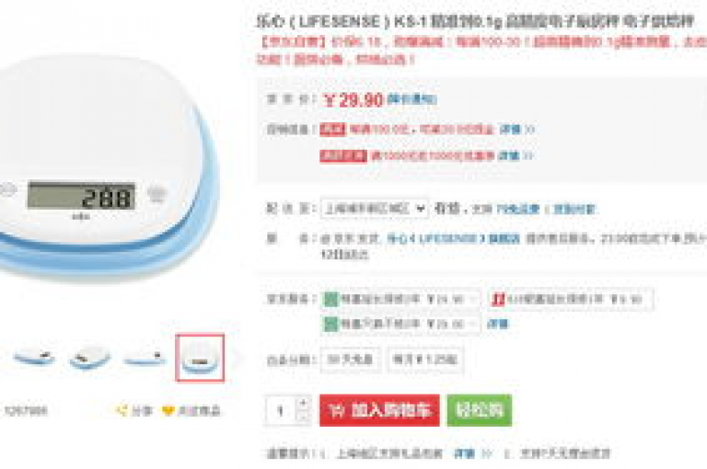Select the 每月¥1.25起 installment option
707x469 pixels.
[x=425, y=359]
